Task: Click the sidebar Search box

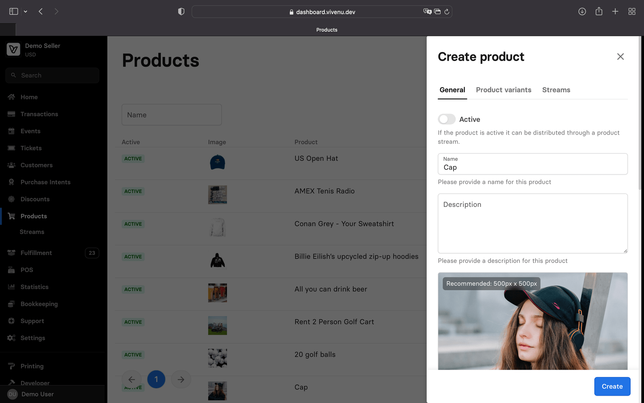Action: pos(52,76)
